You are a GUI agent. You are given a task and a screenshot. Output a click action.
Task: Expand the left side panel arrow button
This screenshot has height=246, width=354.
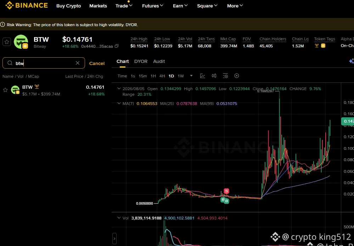tap(114, 239)
